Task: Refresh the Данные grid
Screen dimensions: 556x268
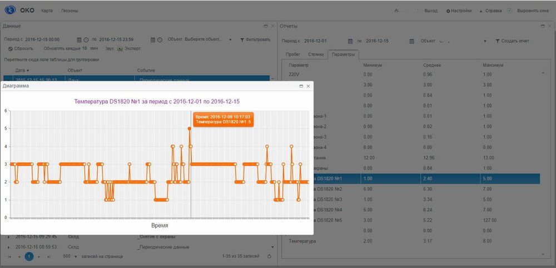Action: [x=269, y=256]
